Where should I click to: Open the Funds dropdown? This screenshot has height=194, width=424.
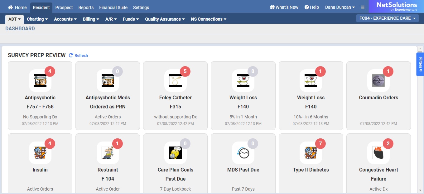[131, 19]
